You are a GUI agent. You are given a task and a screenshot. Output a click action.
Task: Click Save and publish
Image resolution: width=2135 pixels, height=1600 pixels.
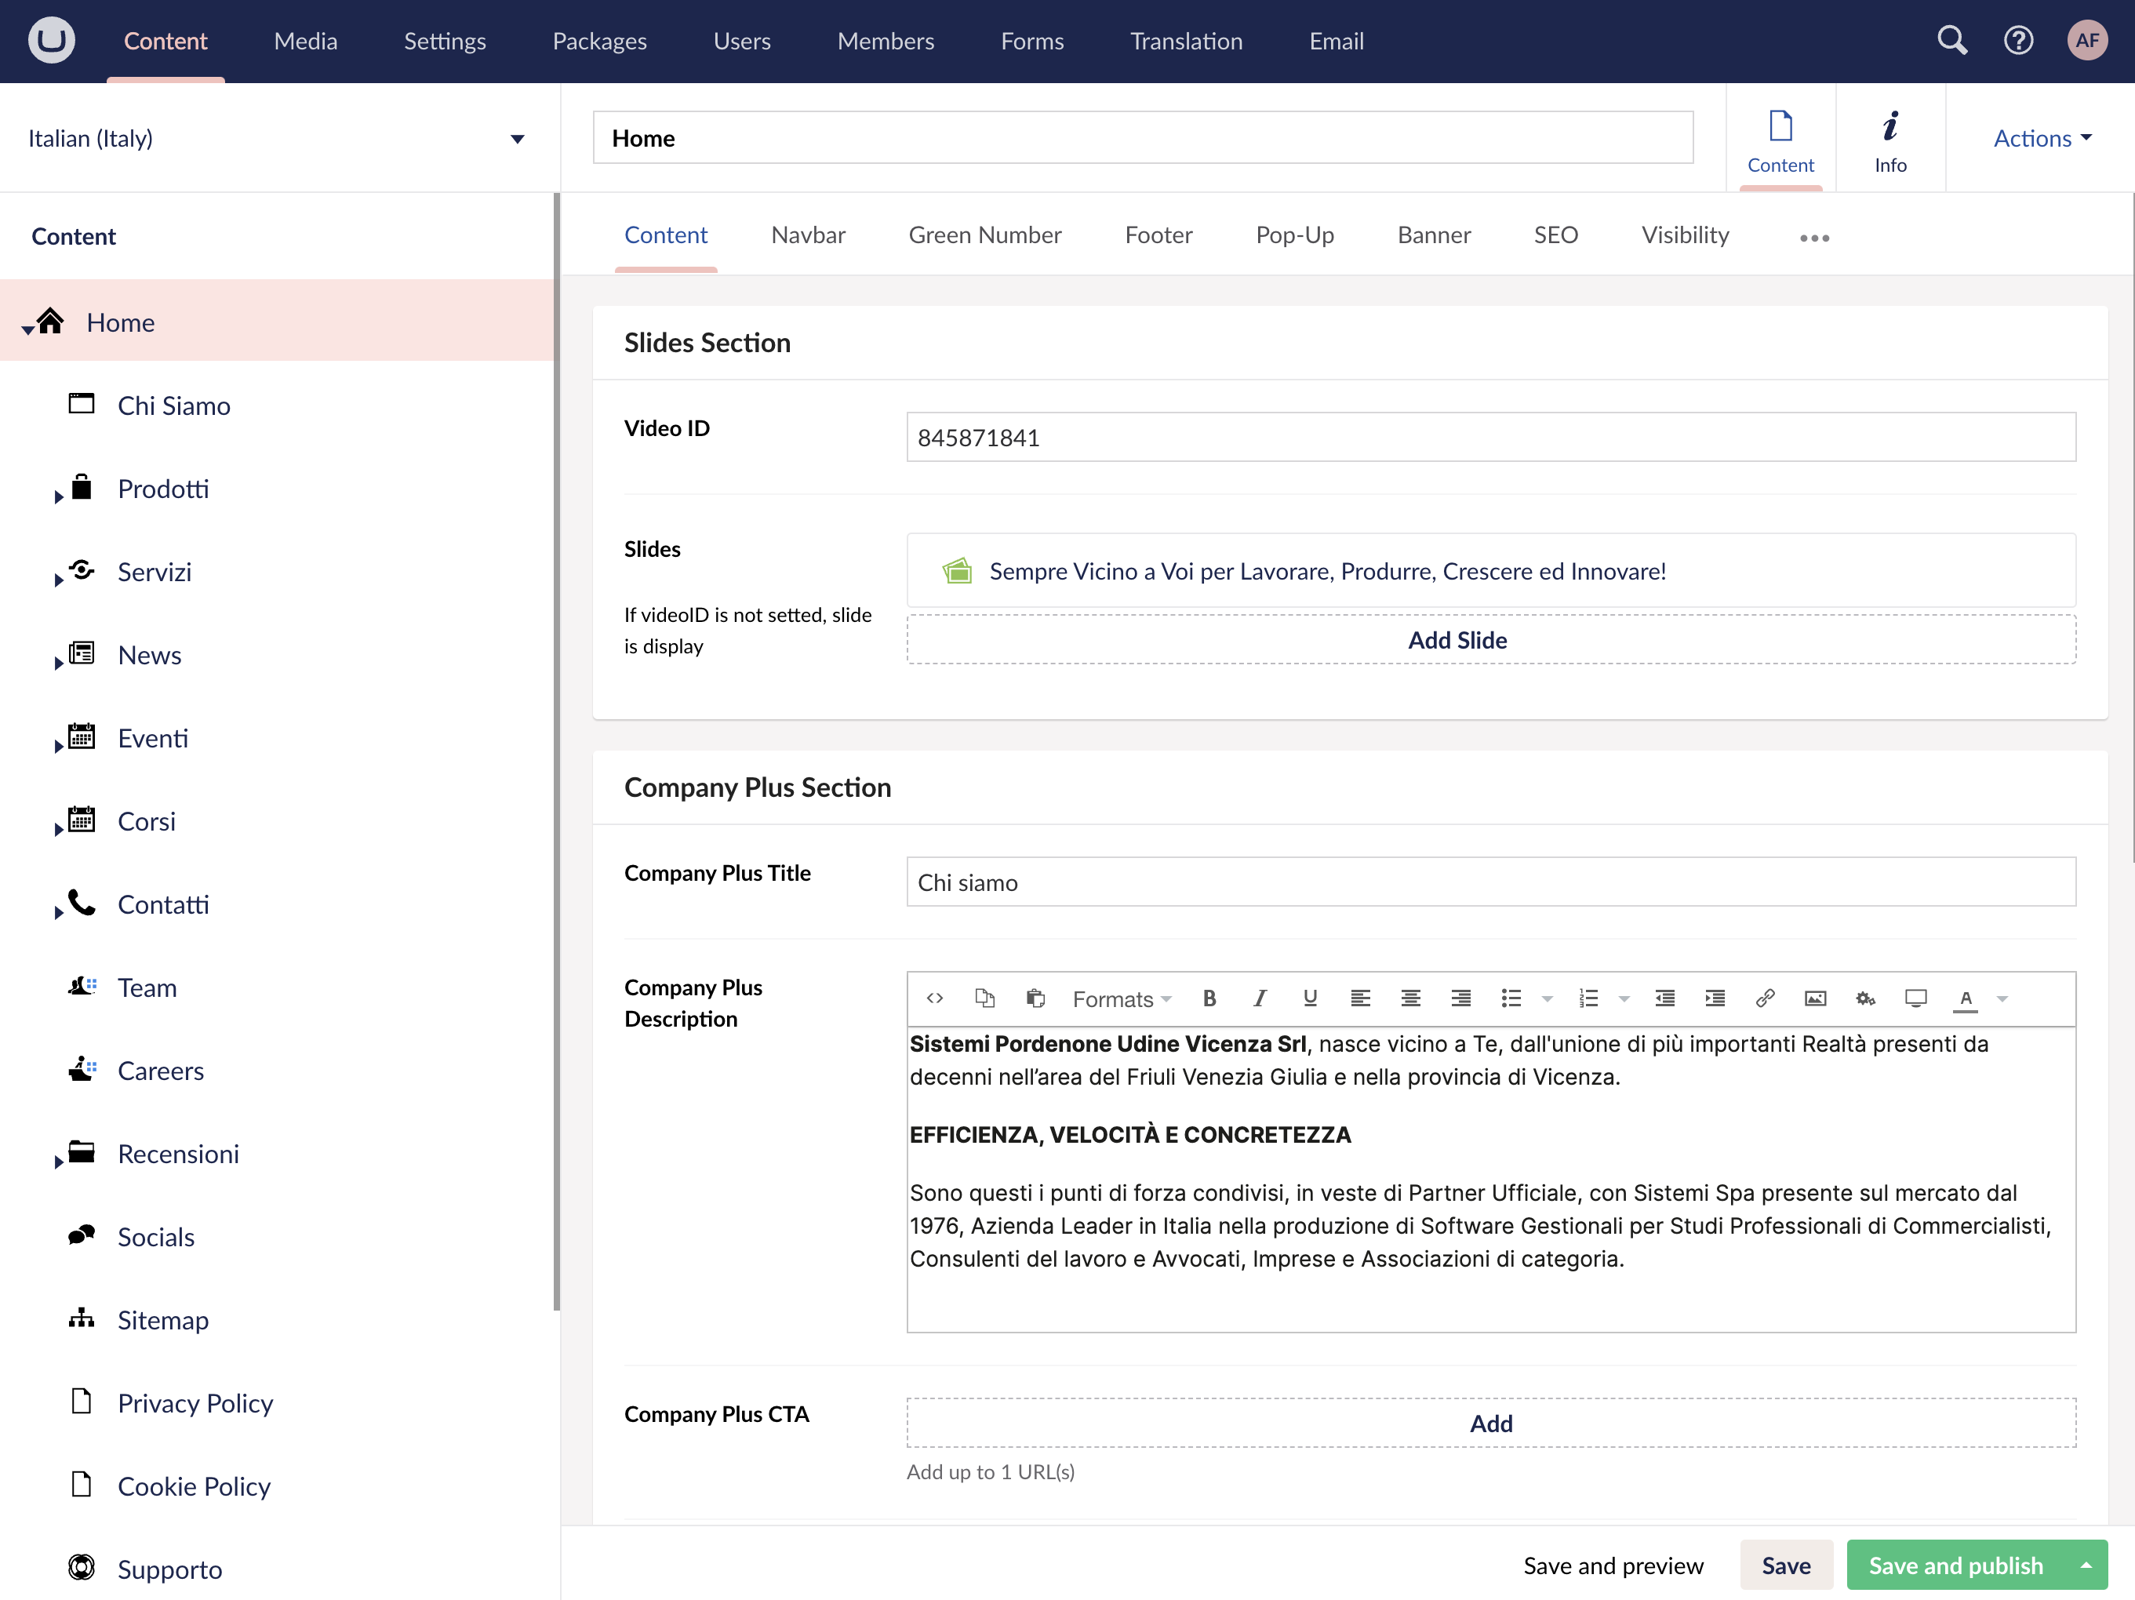coord(1955,1564)
